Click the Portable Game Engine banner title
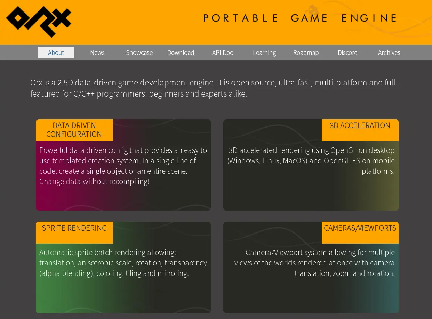The image size is (432, 319). tap(300, 18)
